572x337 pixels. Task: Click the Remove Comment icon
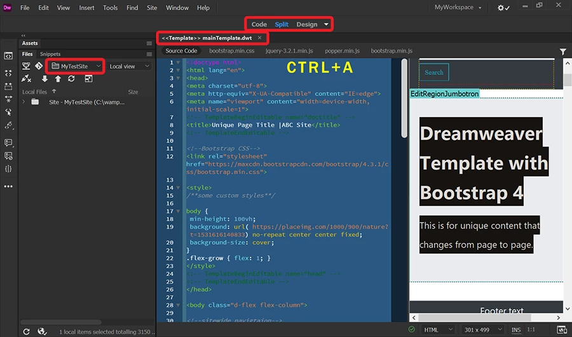8,156
